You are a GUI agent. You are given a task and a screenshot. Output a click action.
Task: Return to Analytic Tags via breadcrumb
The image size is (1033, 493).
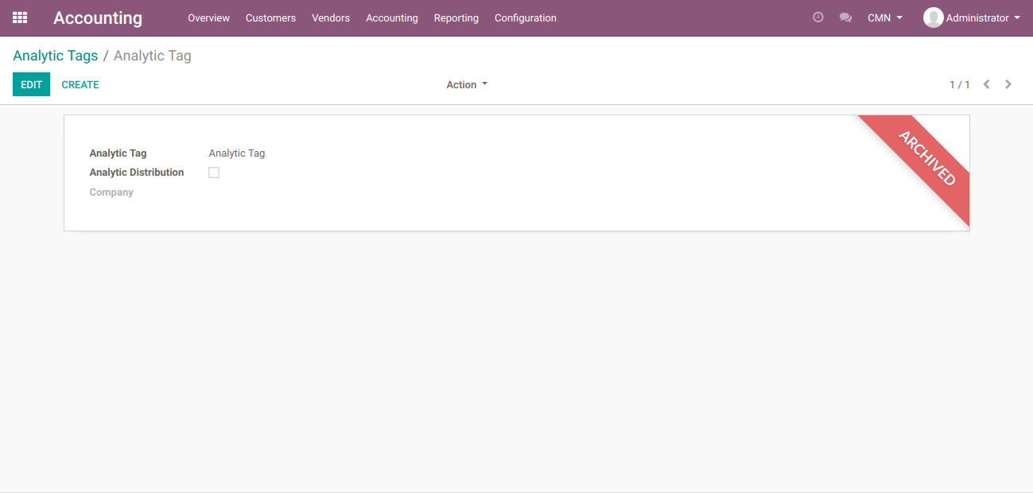[55, 55]
